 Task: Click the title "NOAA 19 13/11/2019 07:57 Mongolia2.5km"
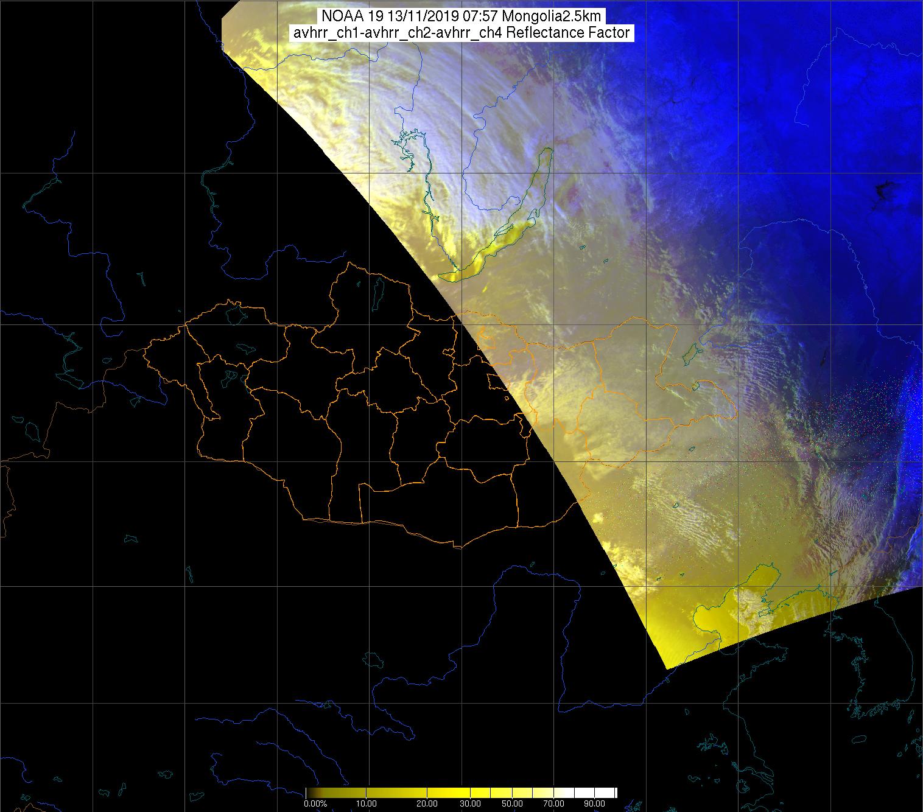[x=461, y=16]
